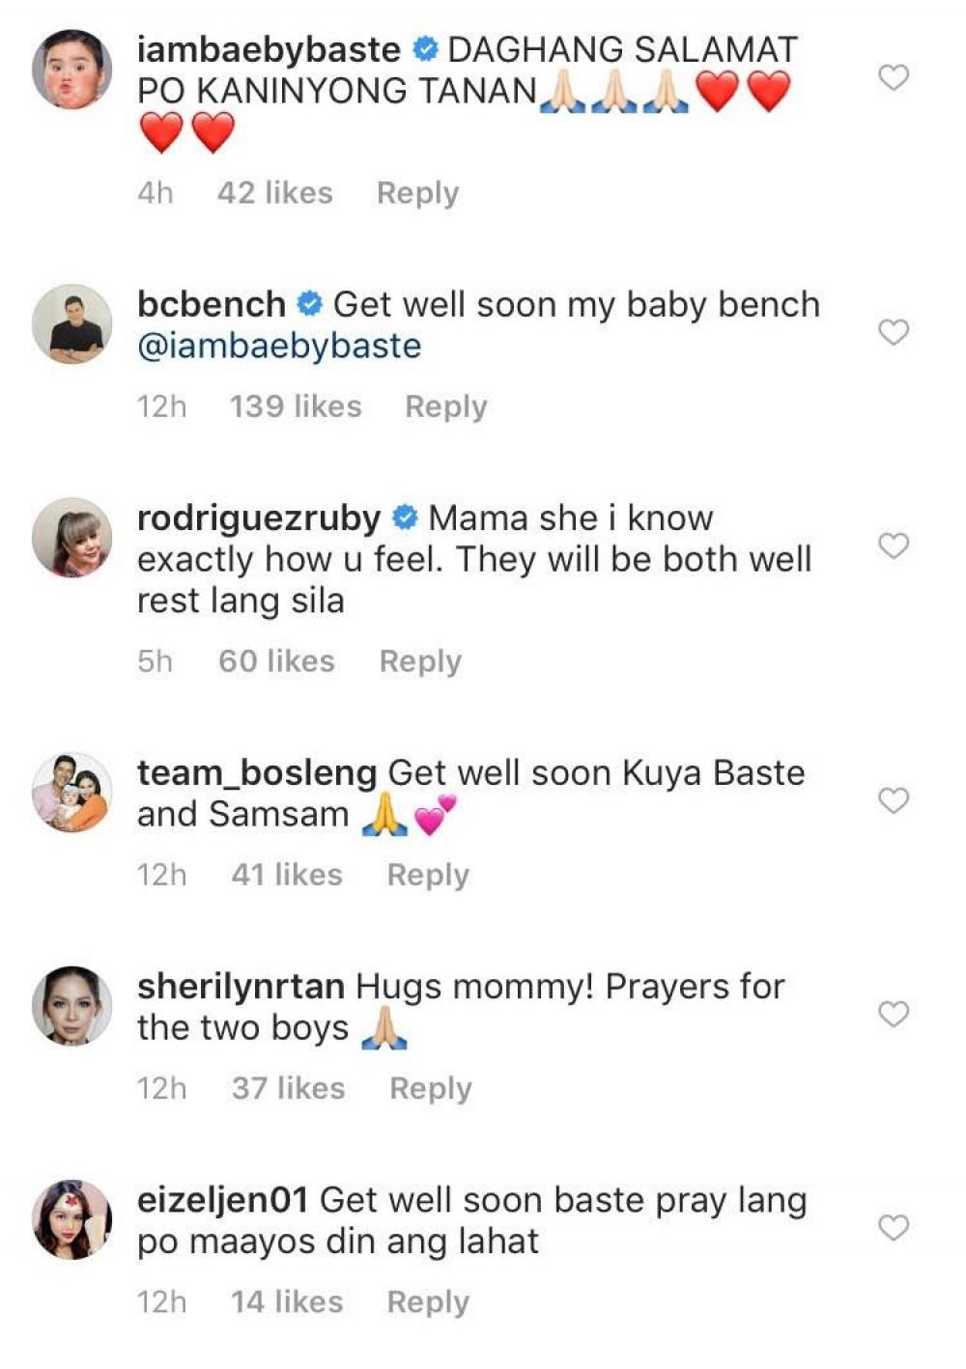Image resolution: width=966 pixels, height=1369 pixels.
Task: Tap sherilynrtan's profile picture
Action: coord(72,1006)
